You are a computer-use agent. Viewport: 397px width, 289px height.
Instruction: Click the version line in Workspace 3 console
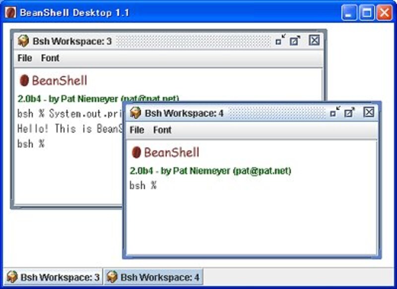coord(98,98)
